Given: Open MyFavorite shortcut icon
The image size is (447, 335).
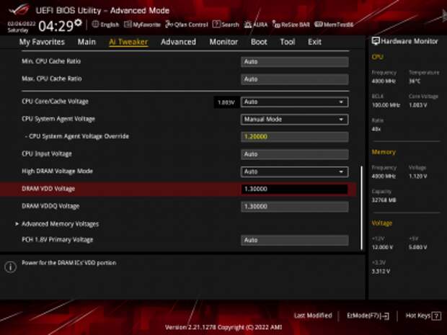Looking at the screenshot, I should point(128,24).
